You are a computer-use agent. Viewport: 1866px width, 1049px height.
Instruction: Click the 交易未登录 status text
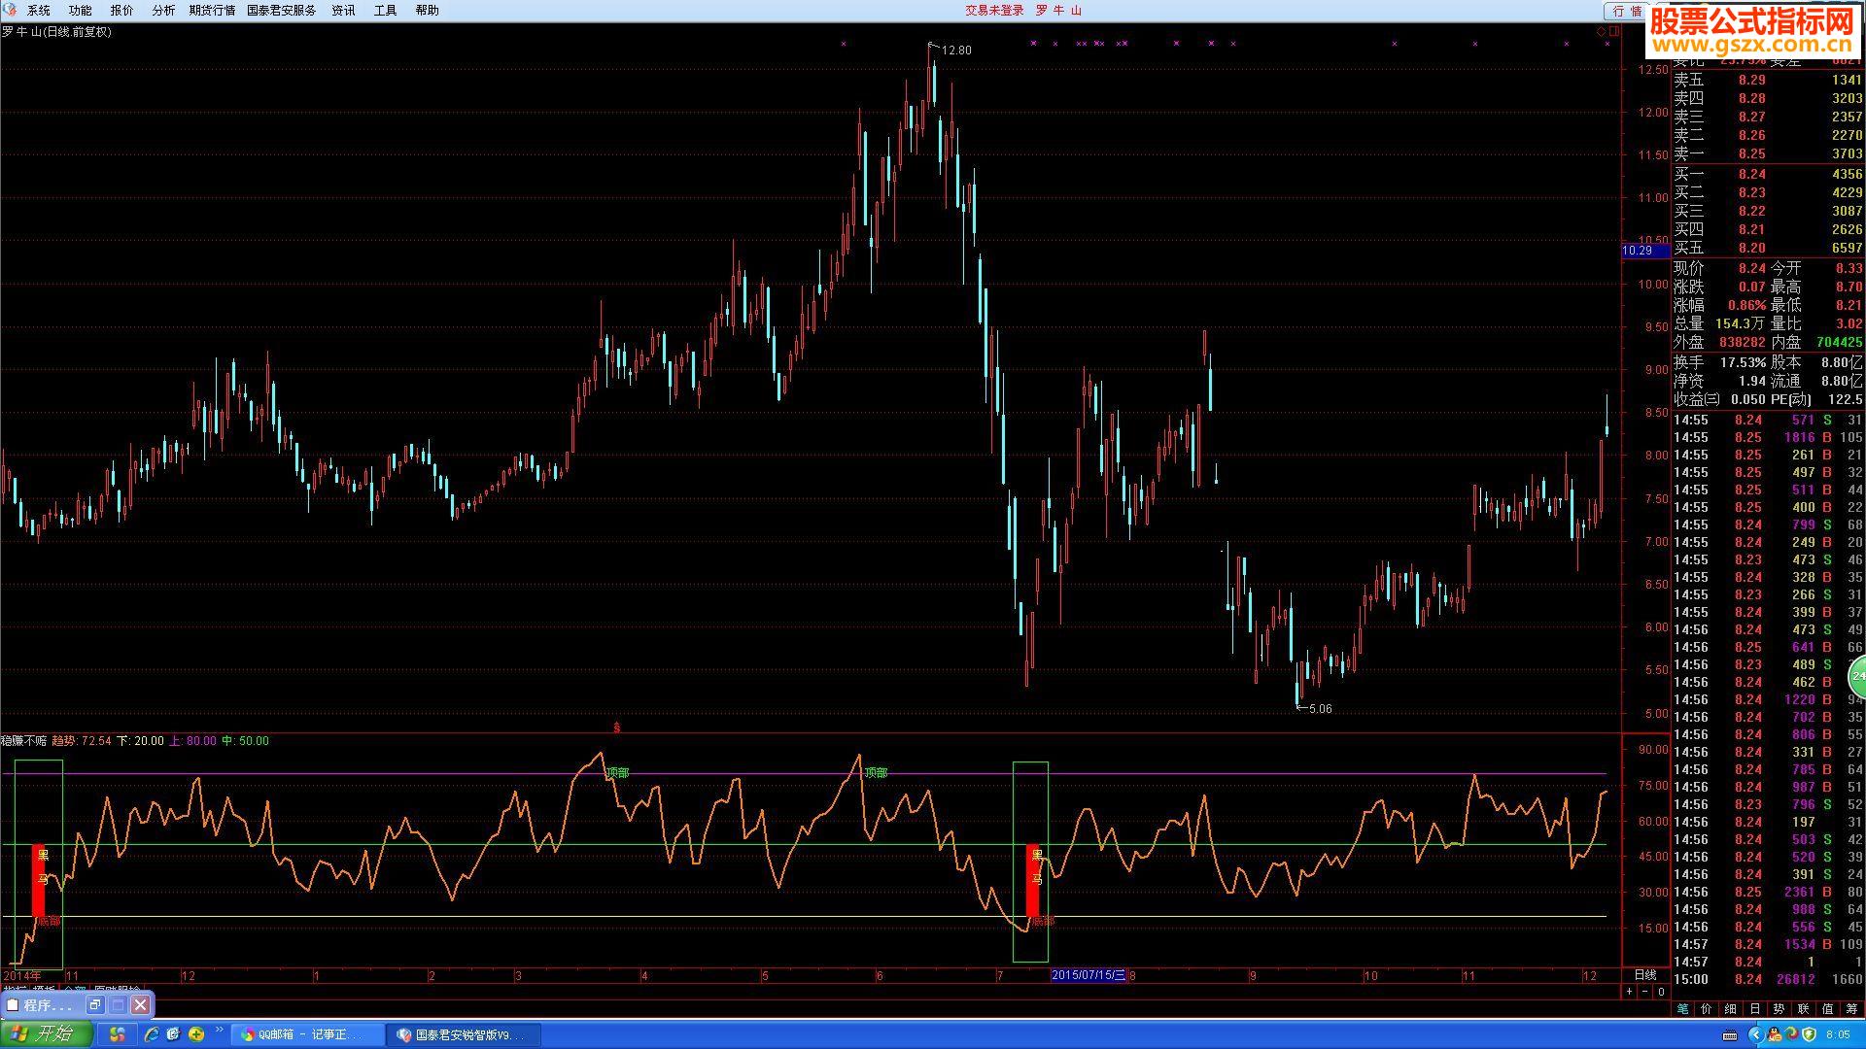(x=994, y=10)
